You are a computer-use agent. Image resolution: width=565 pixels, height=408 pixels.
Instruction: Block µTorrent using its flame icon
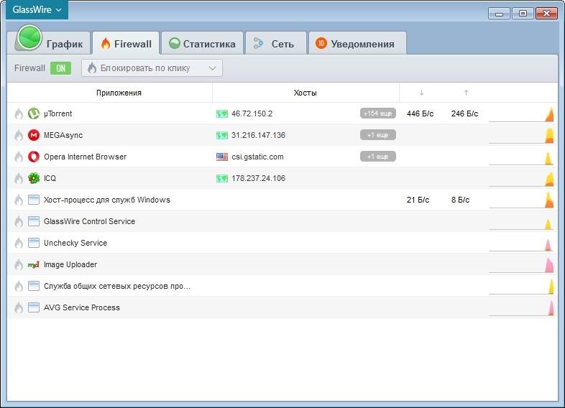19,113
